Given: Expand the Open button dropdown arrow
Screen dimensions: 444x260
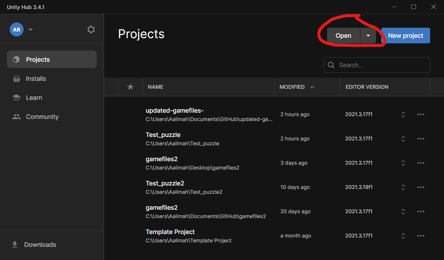Looking at the screenshot, I should point(368,35).
